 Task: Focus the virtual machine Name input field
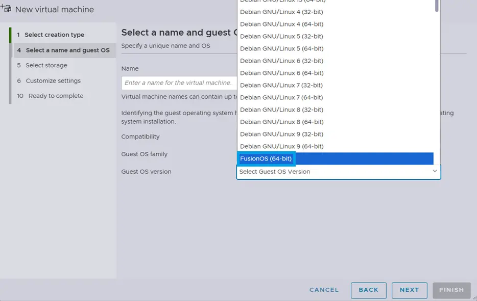pos(179,83)
